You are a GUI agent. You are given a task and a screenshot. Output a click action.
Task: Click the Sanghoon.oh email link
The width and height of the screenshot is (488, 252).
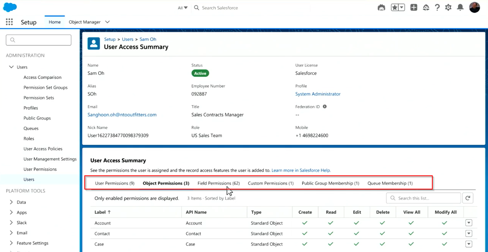coord(122,115)
